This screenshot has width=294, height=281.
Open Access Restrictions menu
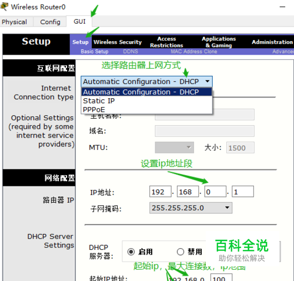(166, 42)
